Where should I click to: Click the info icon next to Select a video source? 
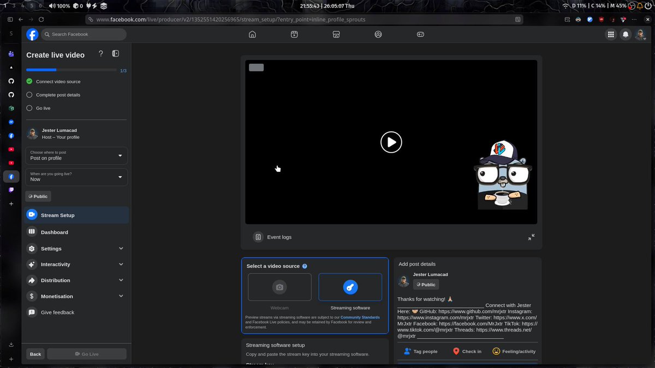click(x=305, y=266)
